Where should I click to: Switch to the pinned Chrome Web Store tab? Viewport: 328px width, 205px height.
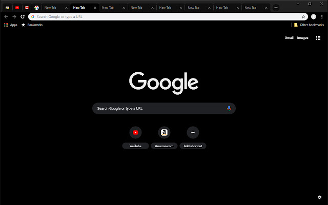pyautogui.click(x=8, y=8)
